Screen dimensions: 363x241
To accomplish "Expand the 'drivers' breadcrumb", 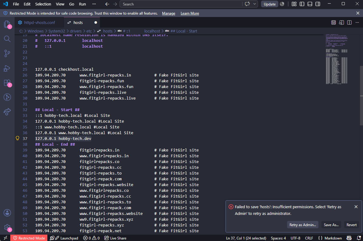I will [76, 31].
